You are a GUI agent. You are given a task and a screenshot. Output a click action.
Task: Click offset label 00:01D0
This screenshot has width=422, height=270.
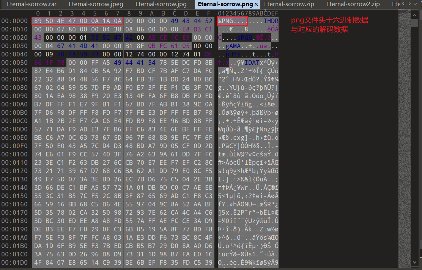click(x=14, y=262)
